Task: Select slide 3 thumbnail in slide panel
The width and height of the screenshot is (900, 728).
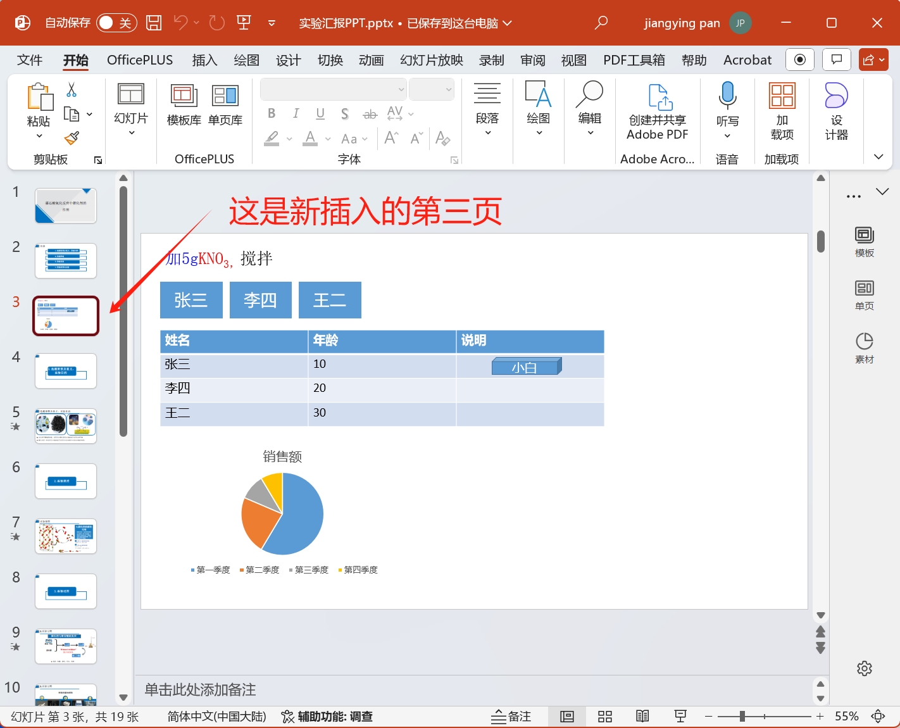Action: [x=65, y=315]
